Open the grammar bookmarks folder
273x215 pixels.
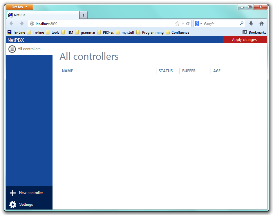click(85, 32)
